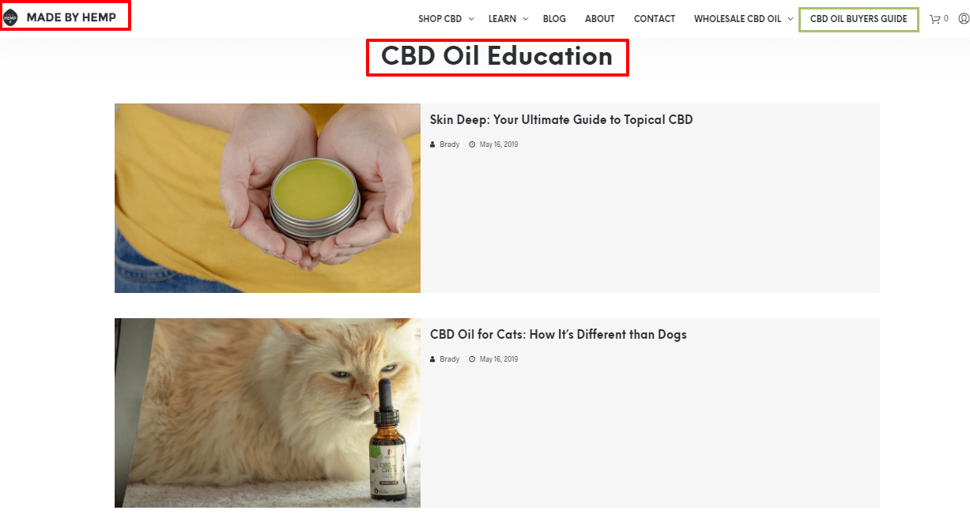The height and width of the screenshot is (514, 970).
Task: Click the Made By Hemp brand name
Action: [71, 17]
